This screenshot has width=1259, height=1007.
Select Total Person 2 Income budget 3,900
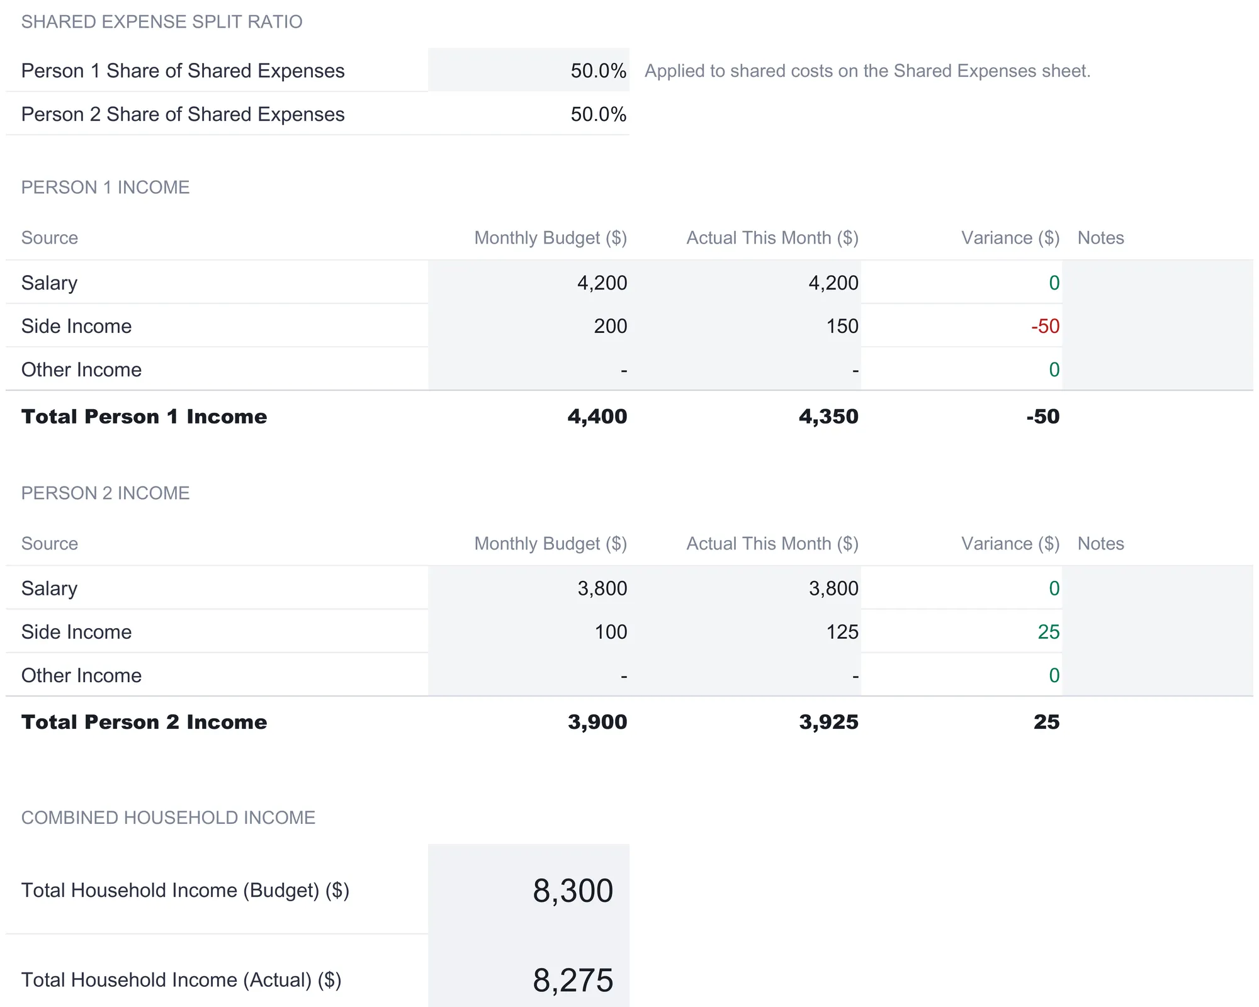click(529, 721)
